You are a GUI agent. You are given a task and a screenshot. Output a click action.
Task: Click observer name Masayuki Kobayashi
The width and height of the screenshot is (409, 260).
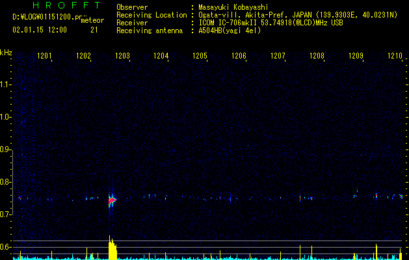tap(233, 7)
